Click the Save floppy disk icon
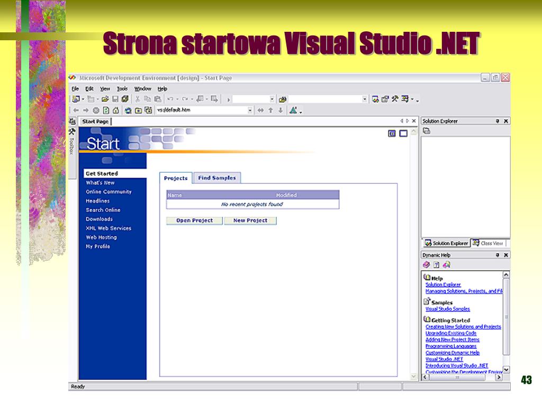 coord(115,99)
